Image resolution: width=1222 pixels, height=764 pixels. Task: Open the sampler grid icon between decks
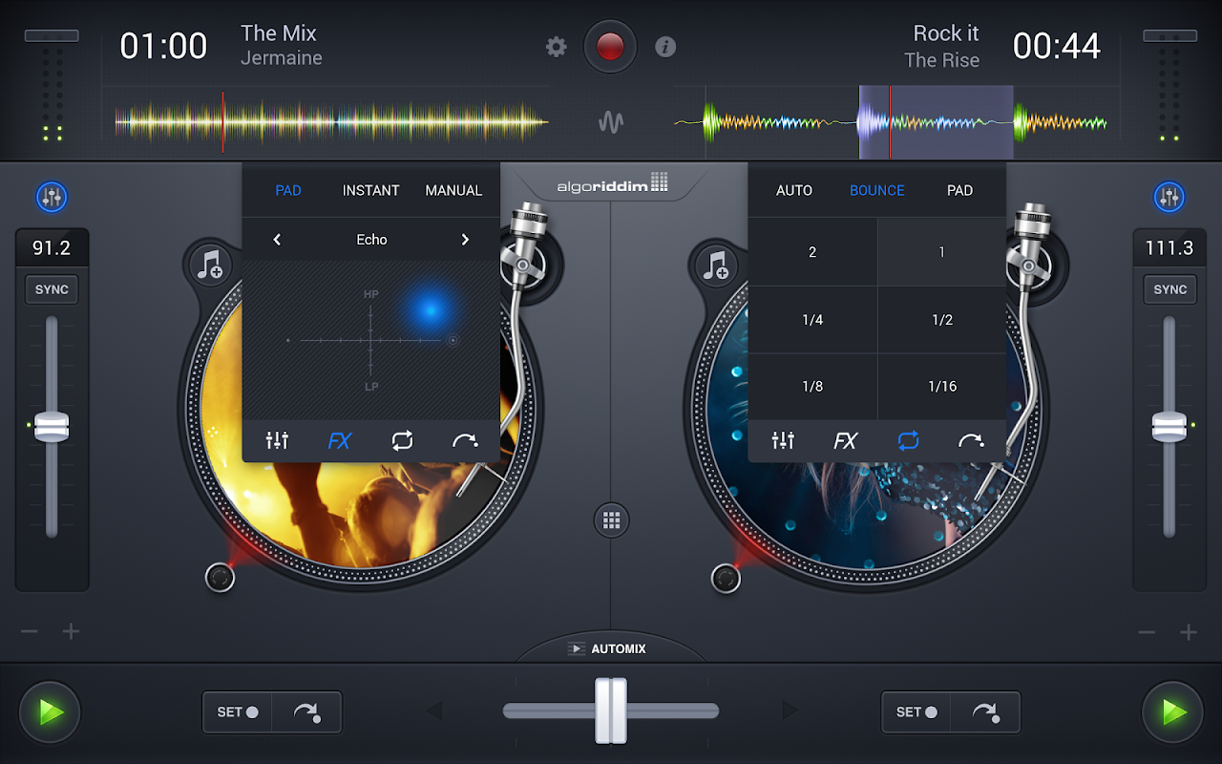pyautogui.click(x=611, y=520)
